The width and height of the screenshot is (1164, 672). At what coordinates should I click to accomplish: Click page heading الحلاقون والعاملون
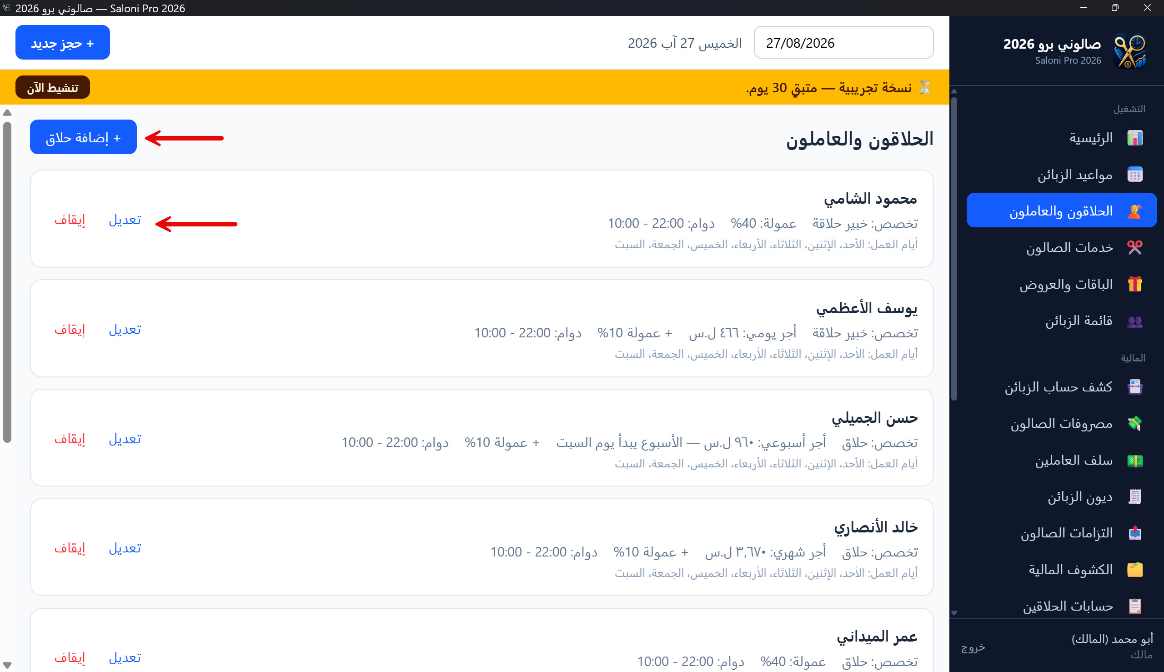pyautogui.click(x=860, y=139)
